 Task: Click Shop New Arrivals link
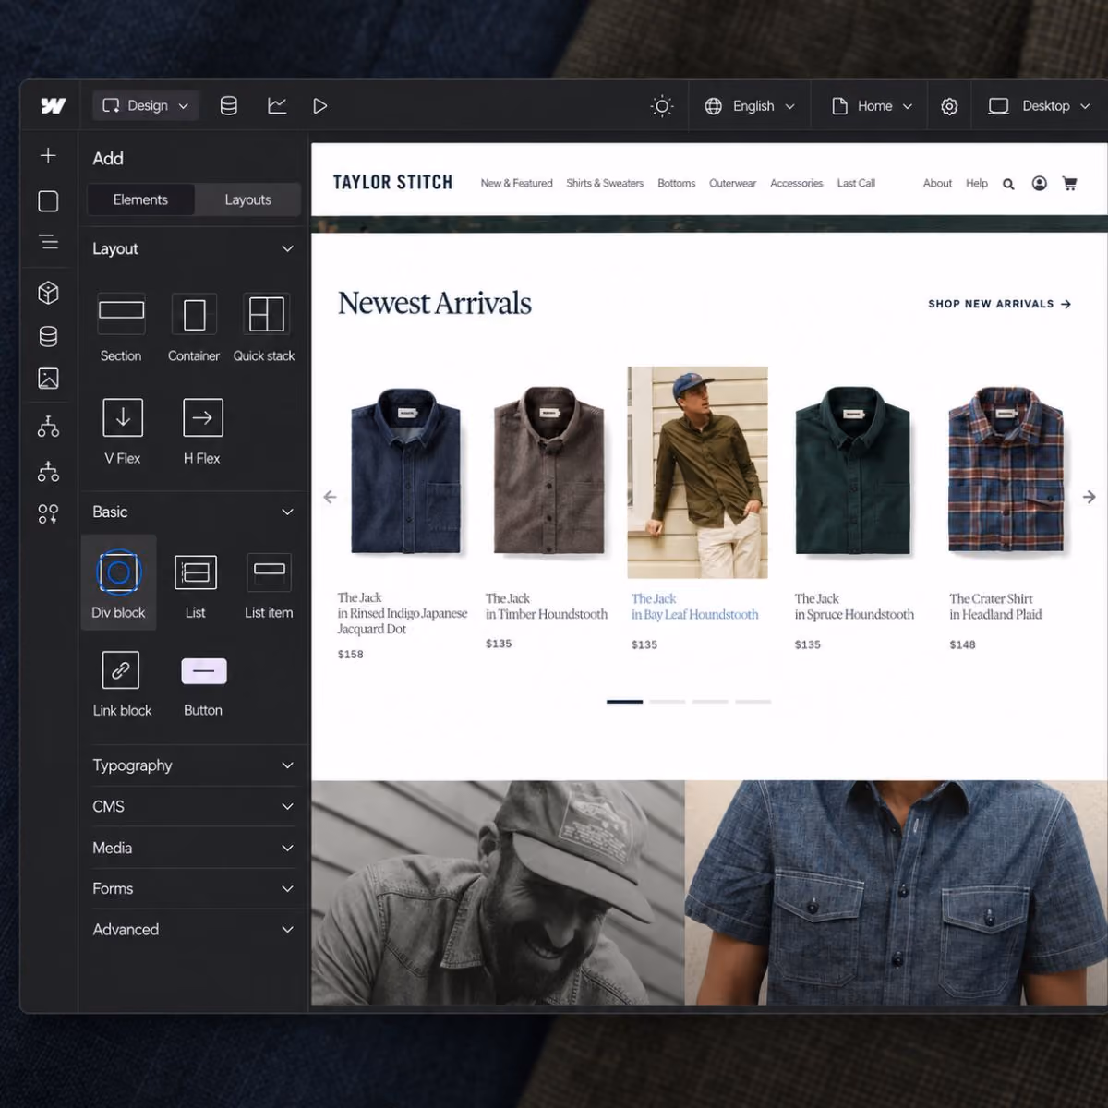coord(999,304)
